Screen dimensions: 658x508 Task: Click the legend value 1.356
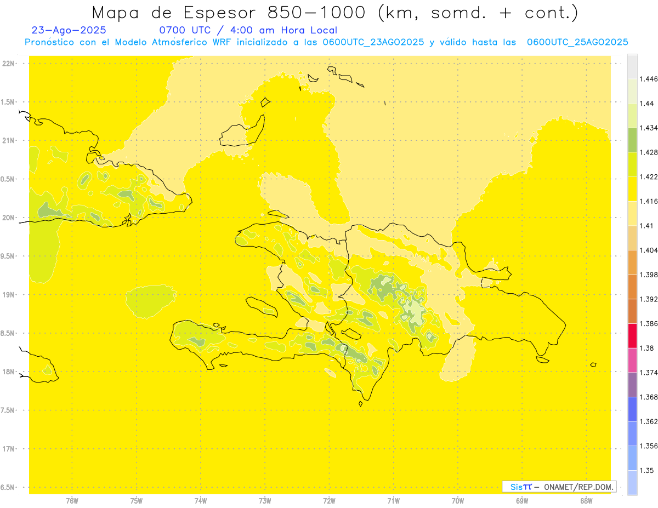tap(648, 446)
